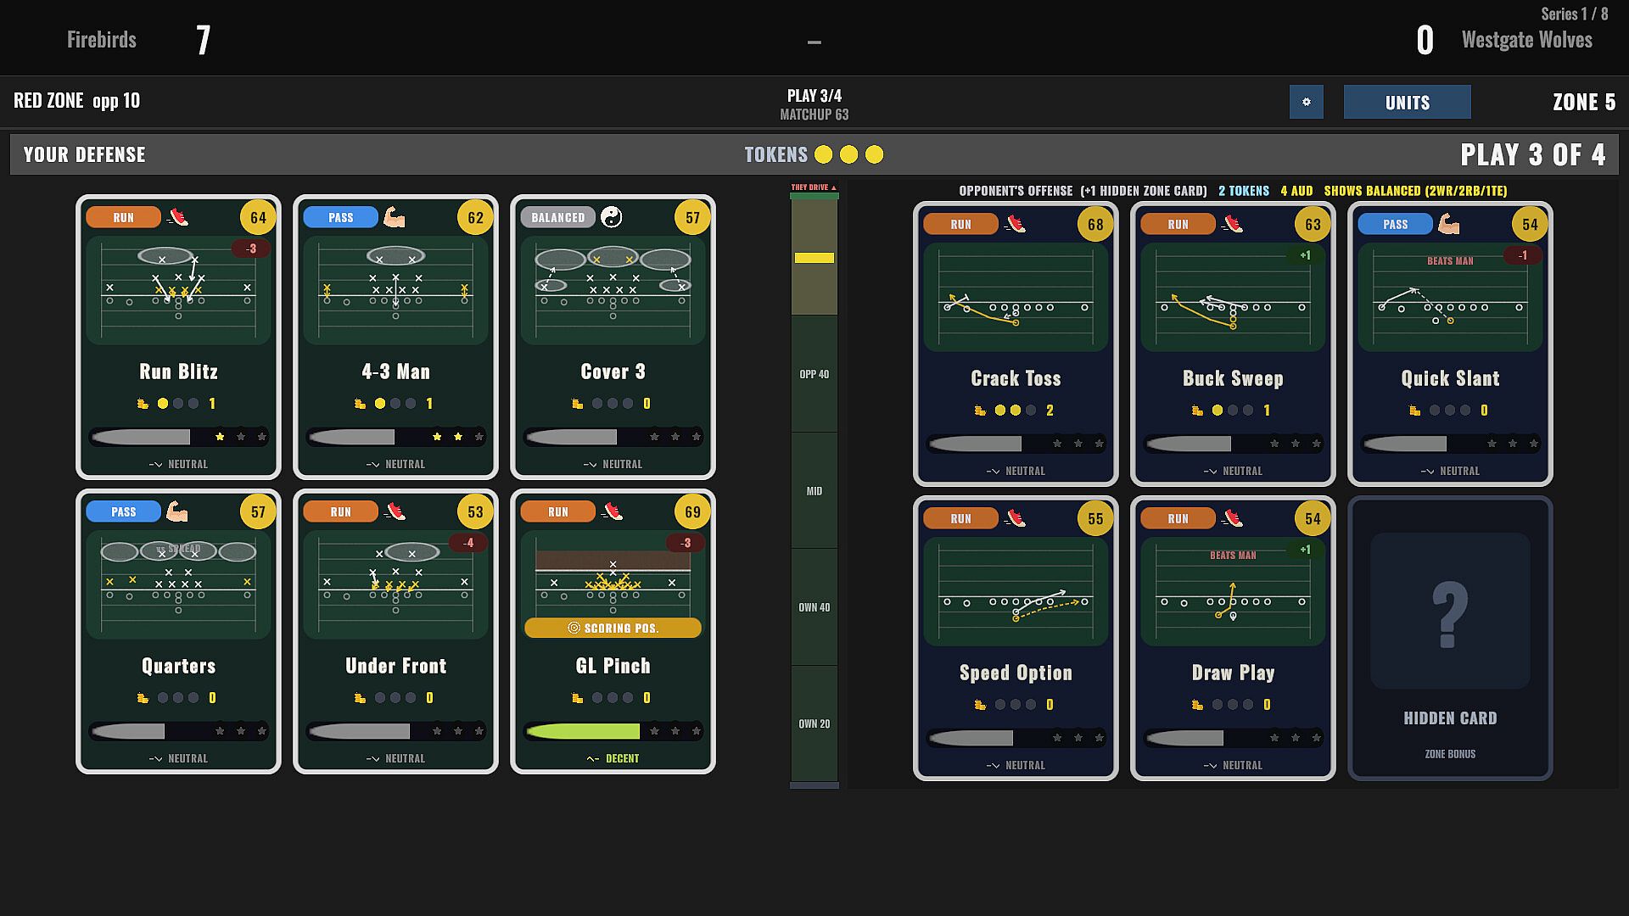The height and width of the screenshot is (916, 1629).
Task: Click the token boot icon on Cover 3
Action: [x=577, y=404]
